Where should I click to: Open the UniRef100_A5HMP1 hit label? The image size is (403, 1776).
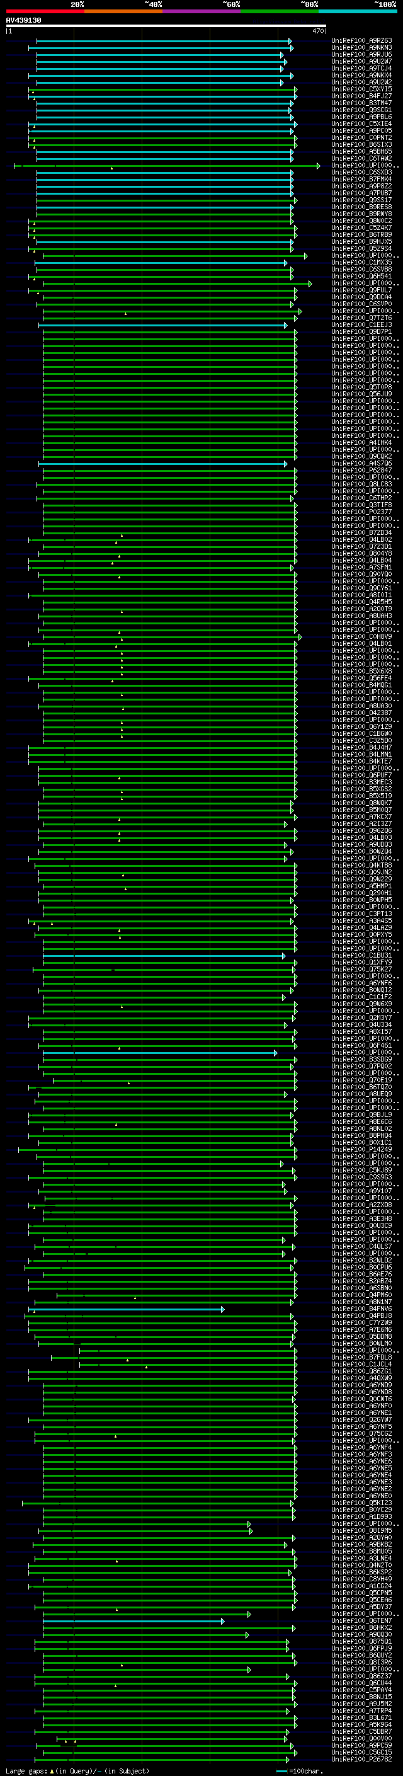(x=361, y=886)
